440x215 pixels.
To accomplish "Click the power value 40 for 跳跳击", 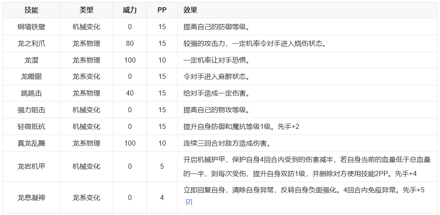I will [x=130, y=93].
